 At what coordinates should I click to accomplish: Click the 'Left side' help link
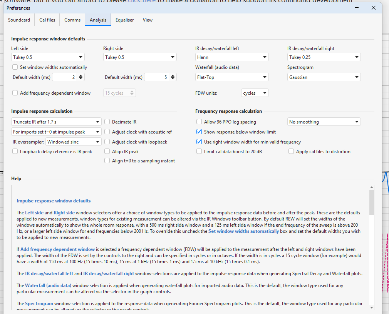point(34,213)
